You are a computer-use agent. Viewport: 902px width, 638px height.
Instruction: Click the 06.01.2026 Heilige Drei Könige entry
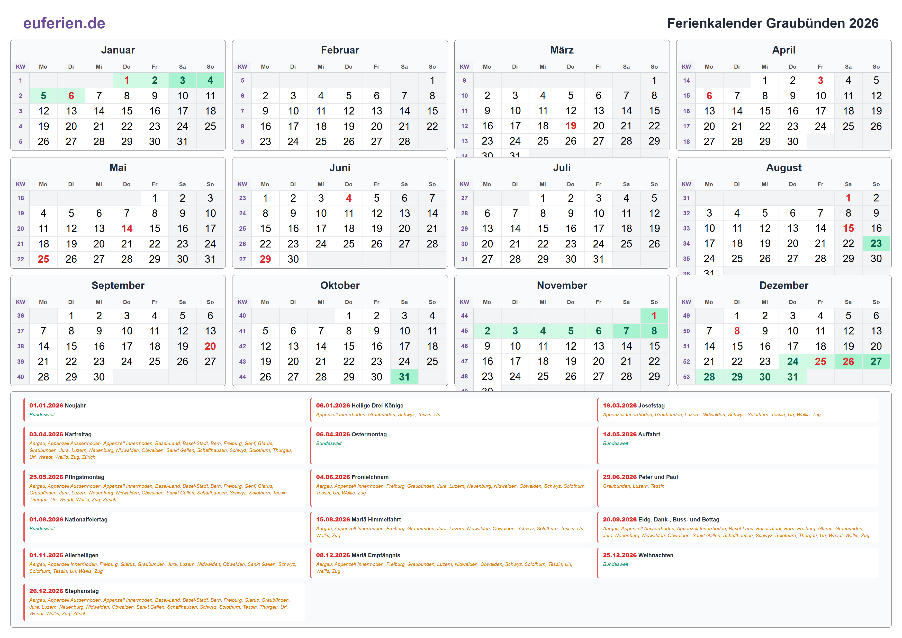pyautogui.click(x=451, y=410)
